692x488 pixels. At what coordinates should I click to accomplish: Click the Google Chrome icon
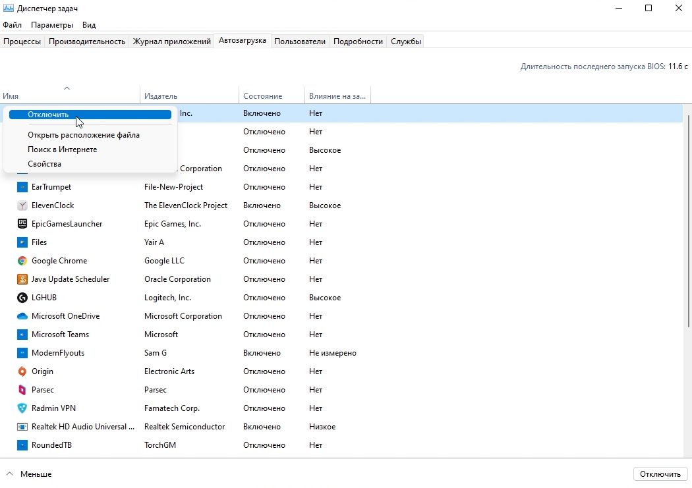tap(22, 261)
